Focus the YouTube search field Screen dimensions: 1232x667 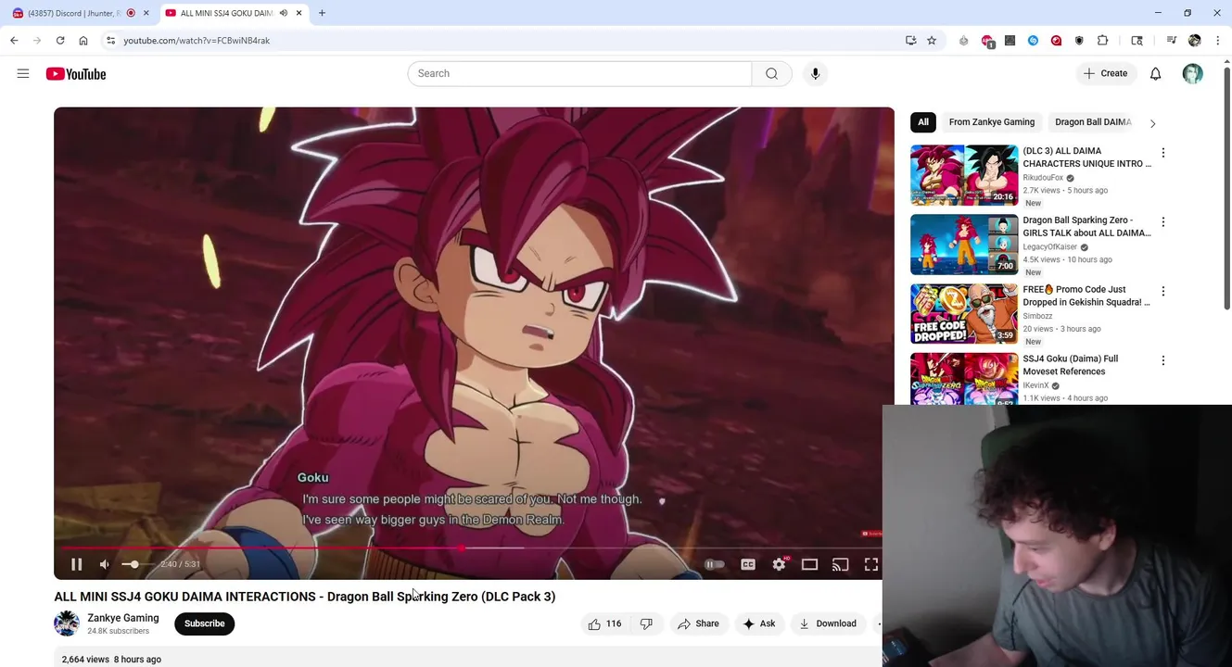coord(579,73)
